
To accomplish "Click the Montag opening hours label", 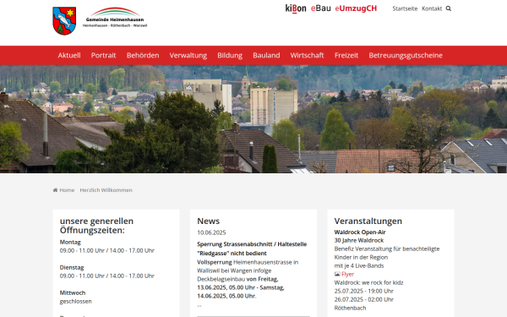I will 70,243.
